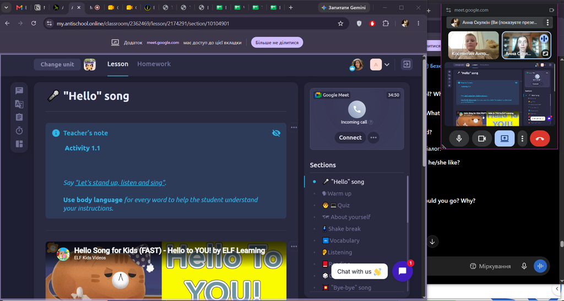
Task: Click the scroll-down arrow in background chat window
Action: (432, 241)
